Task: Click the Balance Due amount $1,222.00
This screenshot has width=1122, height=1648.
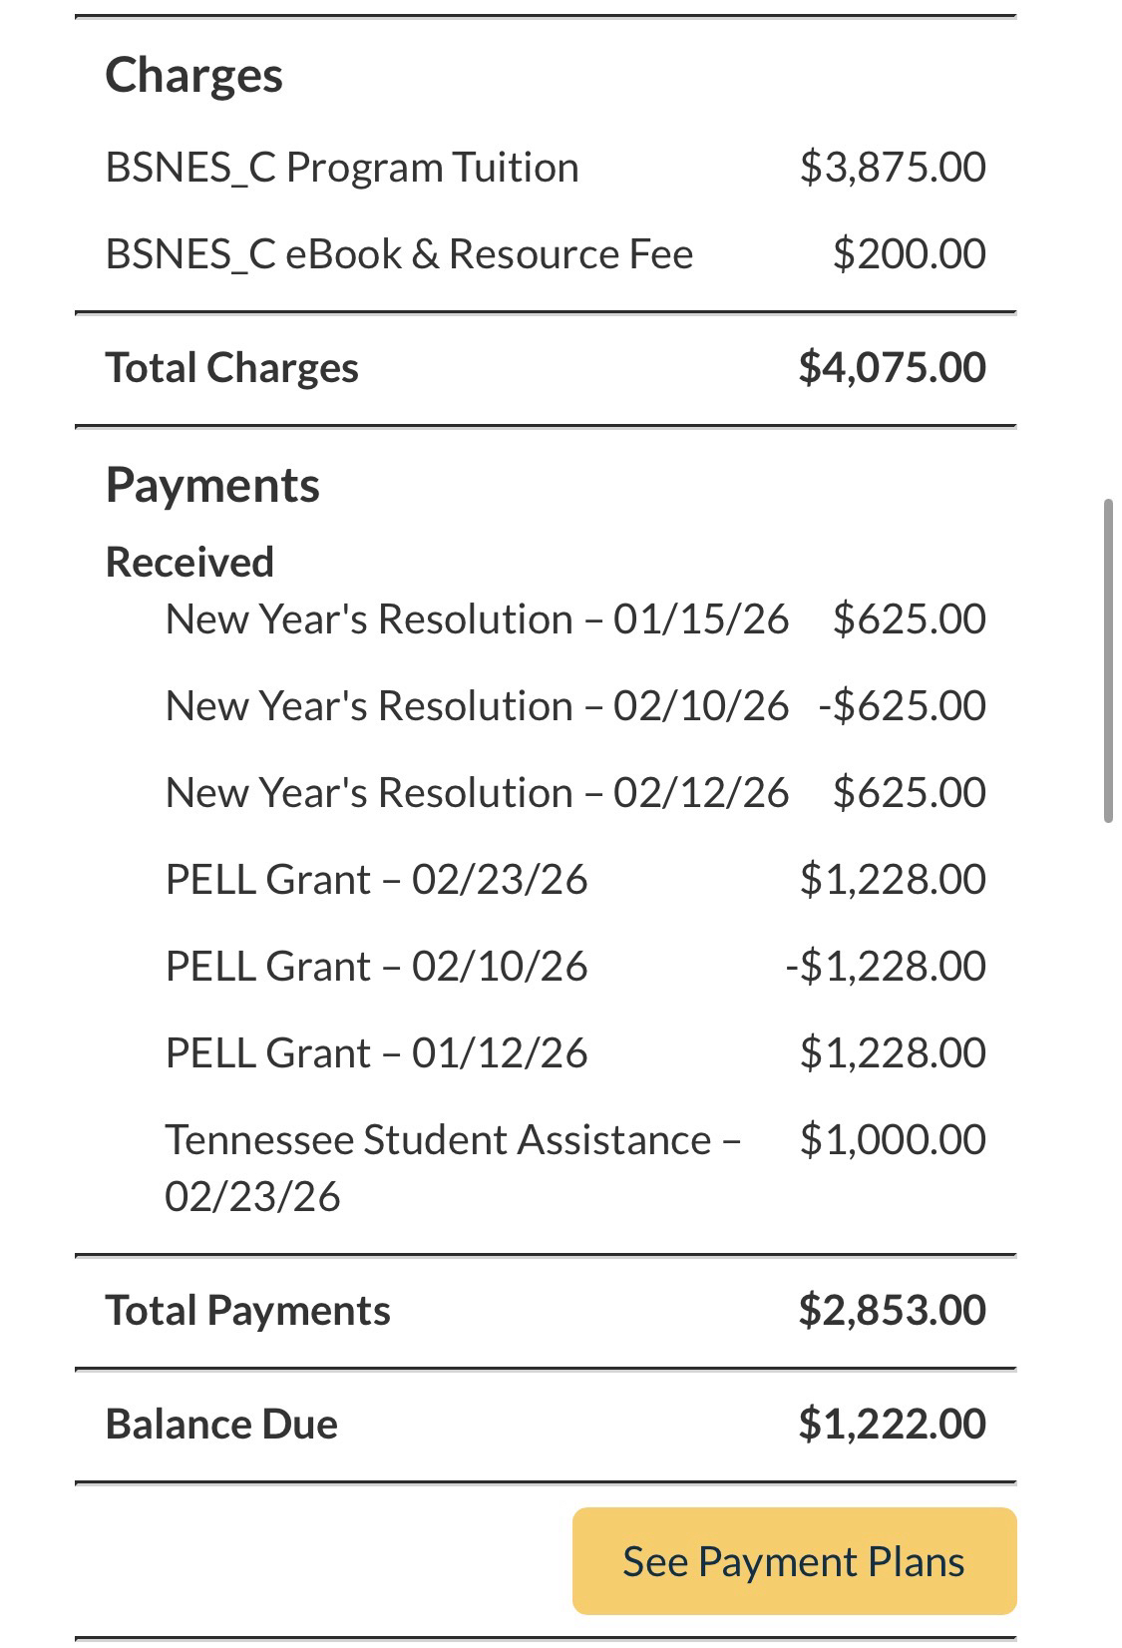Action: point(892,1425)
